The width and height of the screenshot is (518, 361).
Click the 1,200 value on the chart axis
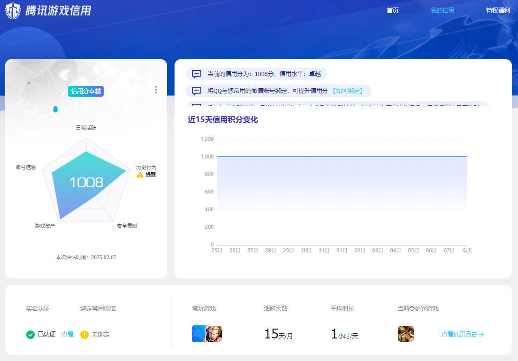coord(207,139)
